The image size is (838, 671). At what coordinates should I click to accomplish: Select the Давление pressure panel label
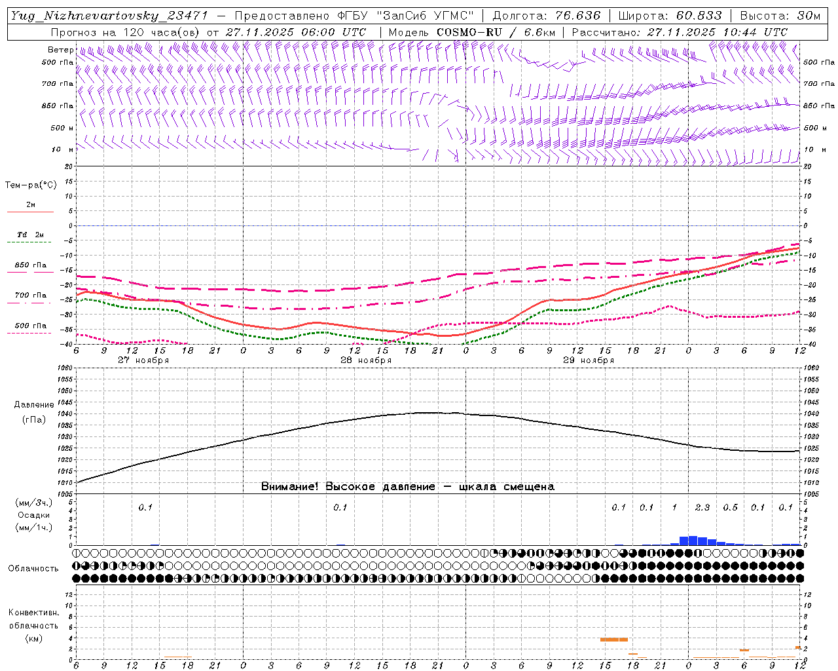[x=34, y=405]
